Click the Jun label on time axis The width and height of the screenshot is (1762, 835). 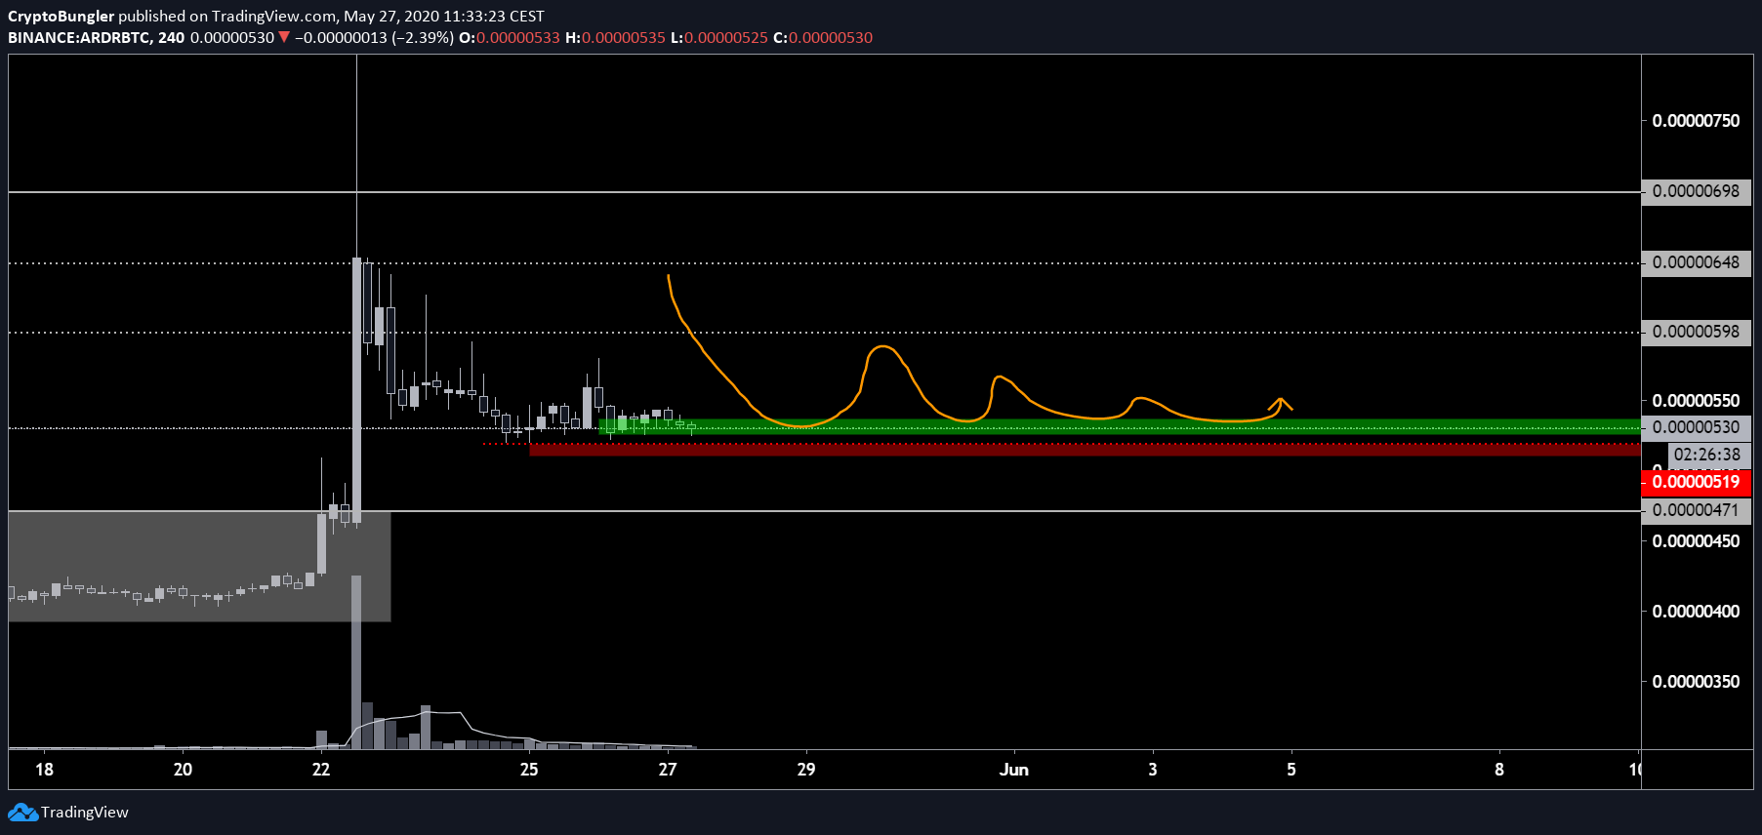coord(1014,770)
